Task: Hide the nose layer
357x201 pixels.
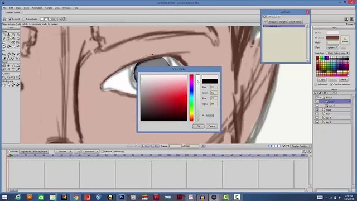Action: click(317, 109)
